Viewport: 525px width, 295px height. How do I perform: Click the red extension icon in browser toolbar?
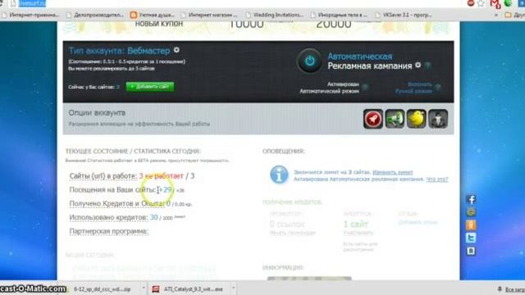[471, 3]
